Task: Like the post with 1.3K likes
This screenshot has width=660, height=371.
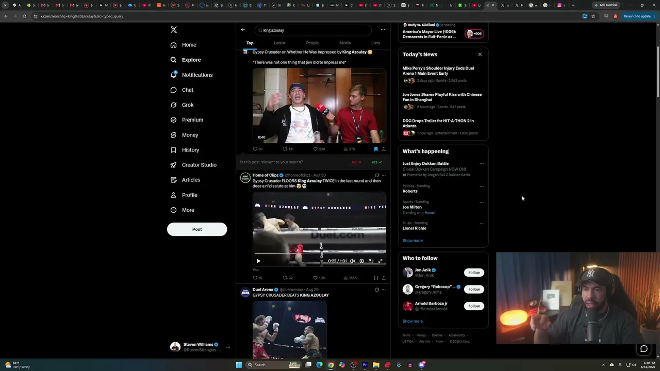Action: click(x=319, y=278)
